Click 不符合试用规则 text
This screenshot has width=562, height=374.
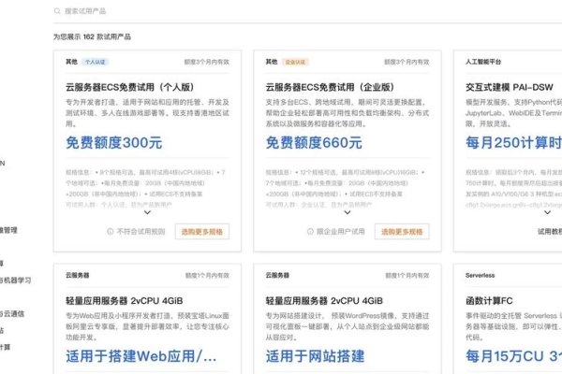click(140, 232)
